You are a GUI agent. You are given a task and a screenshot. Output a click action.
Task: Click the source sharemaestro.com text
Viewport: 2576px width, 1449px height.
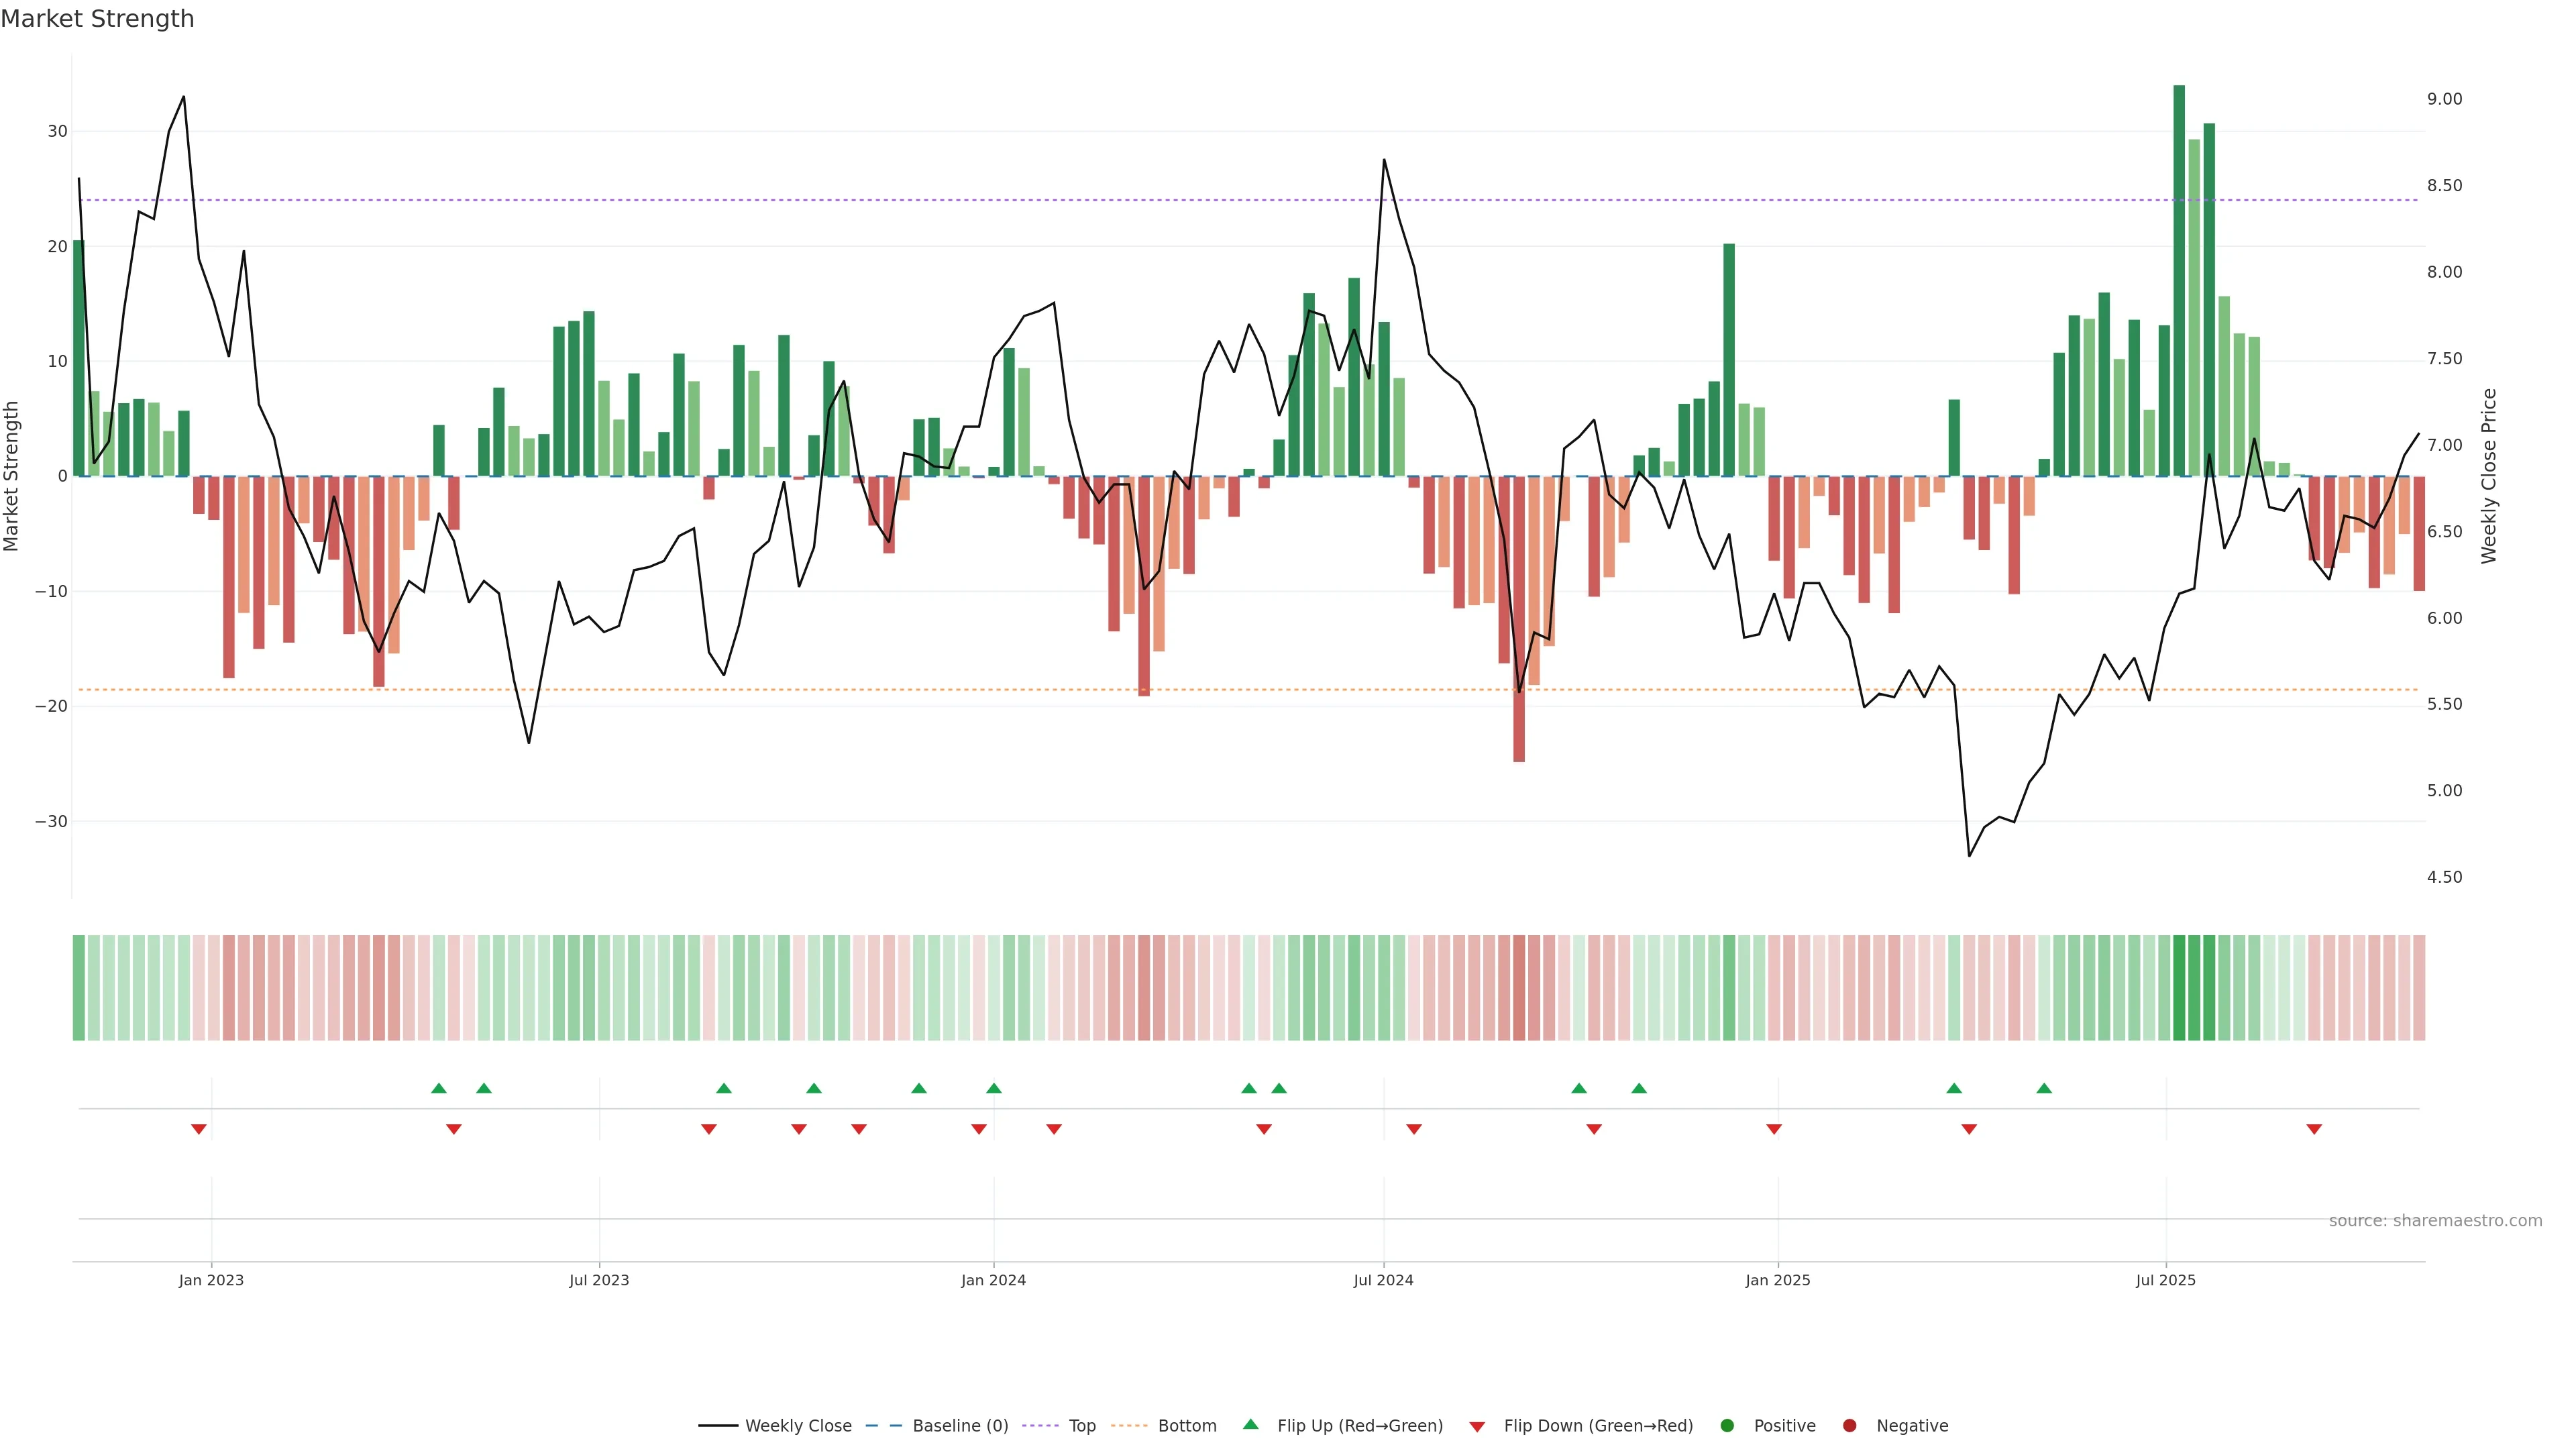[x=2435, y=1220]
